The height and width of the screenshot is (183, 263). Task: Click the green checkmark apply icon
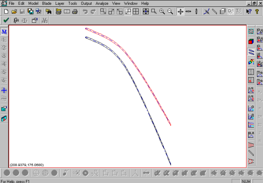pyautogui.click(x=6, y=20)
